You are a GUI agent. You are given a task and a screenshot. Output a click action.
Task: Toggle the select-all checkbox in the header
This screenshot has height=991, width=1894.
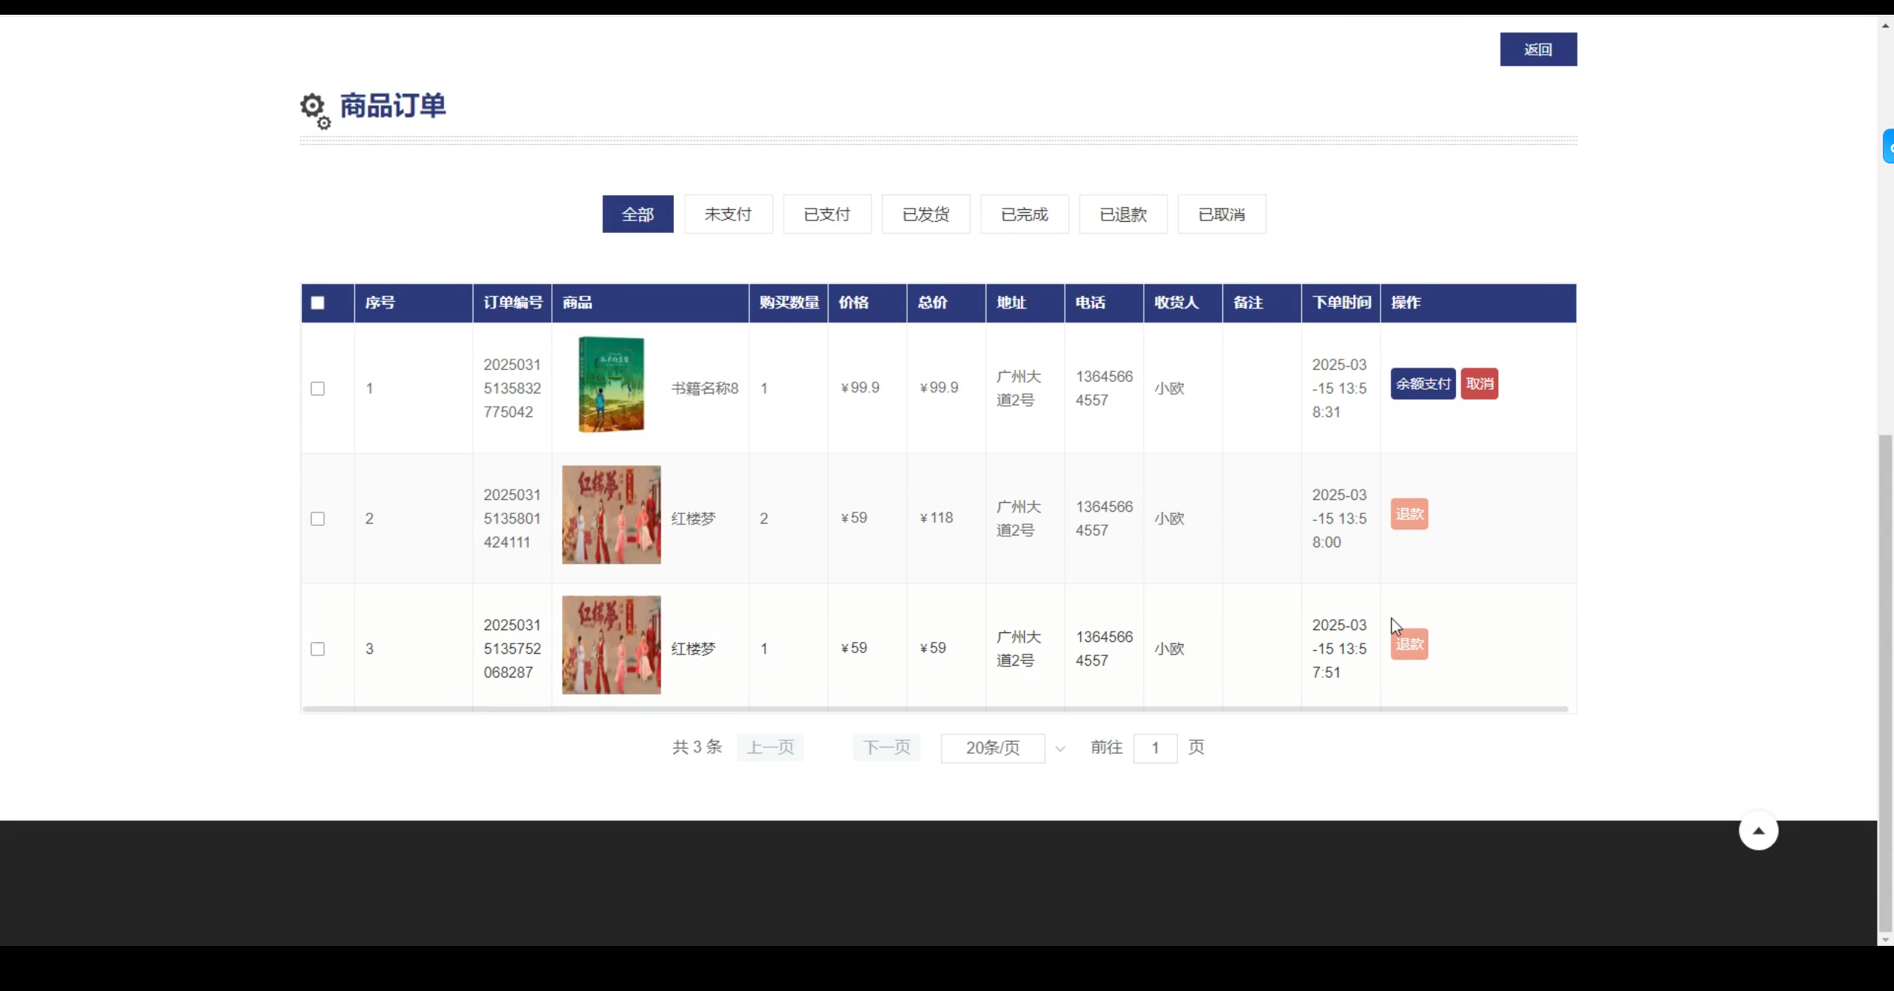317,303
